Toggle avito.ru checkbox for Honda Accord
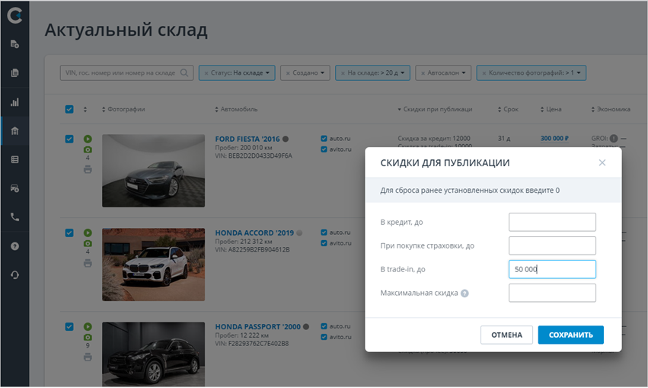Image resolution: width=648 pixels, height=388 pixels. 324,243
